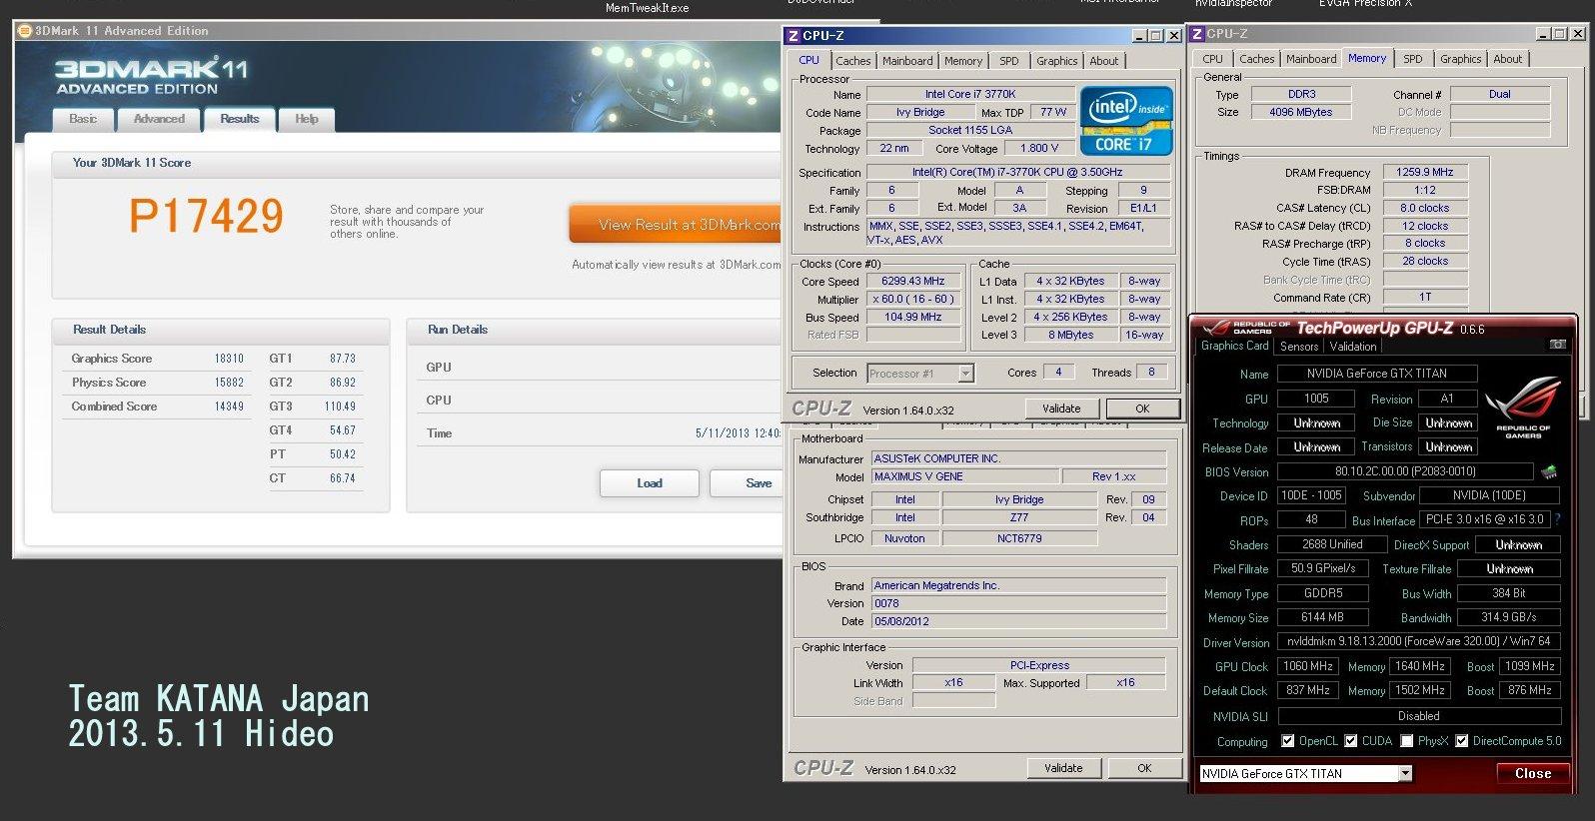Viewport: 1595px width, 821px height.
Task: Click Validate in the CPU-Z processor window
Action: (x=1061, y=409)
